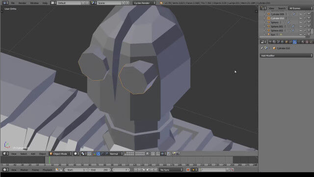Open the Help menu in top bar
314x177 pixels.
pyautogui.click(x=45, y=3)
